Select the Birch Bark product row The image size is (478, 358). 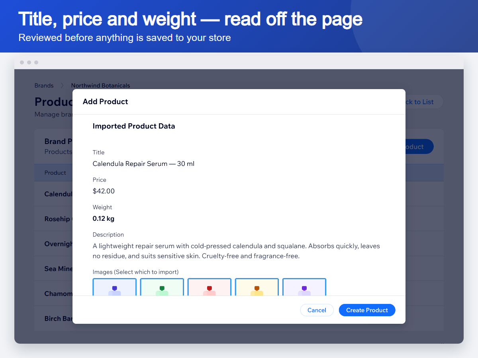click(x=53, y=319)
